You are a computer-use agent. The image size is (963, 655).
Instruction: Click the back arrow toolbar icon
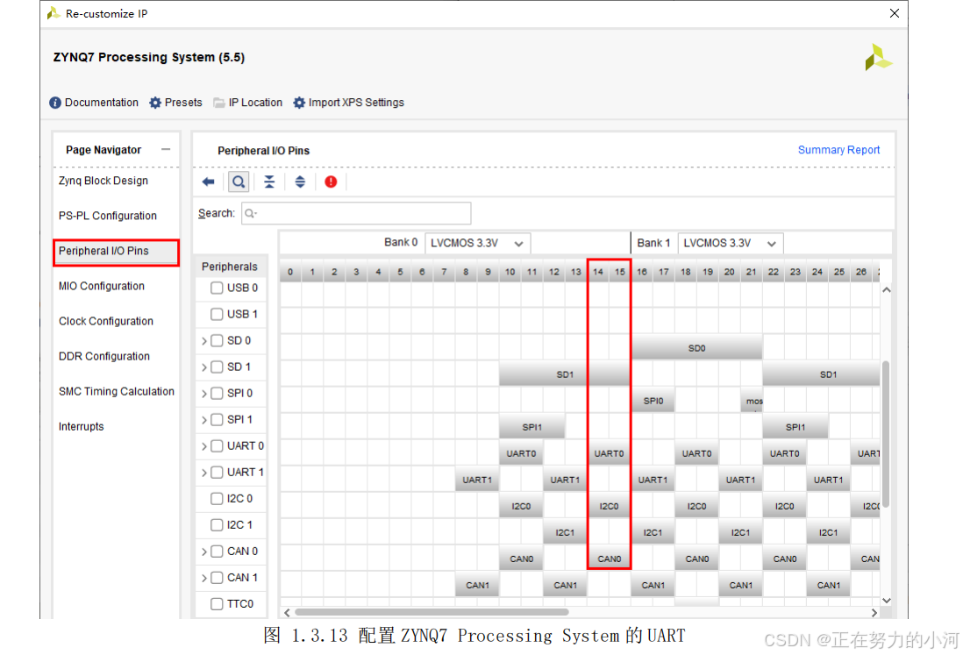click(x=208, y=182)
